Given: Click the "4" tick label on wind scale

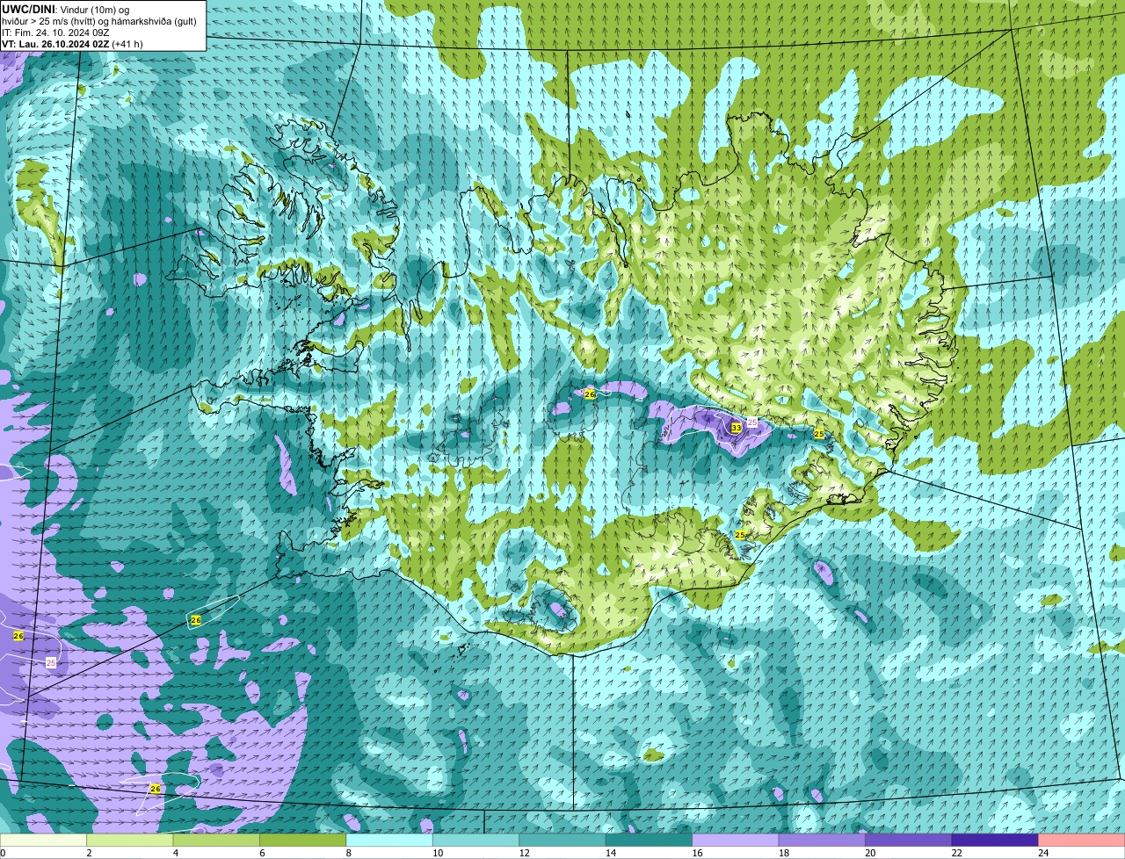Looking at the screenshot, I should [175, 853].
